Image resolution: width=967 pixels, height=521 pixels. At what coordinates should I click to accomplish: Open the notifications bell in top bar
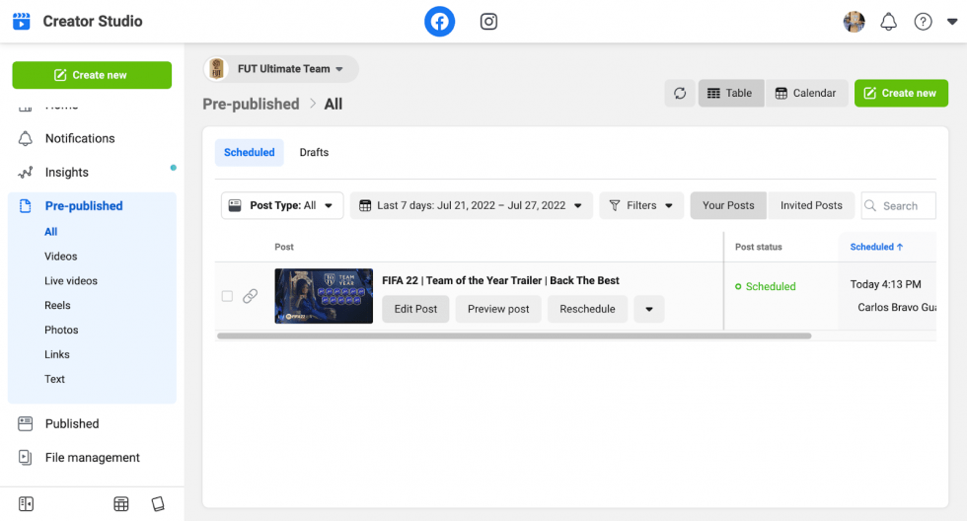(888, 22)
